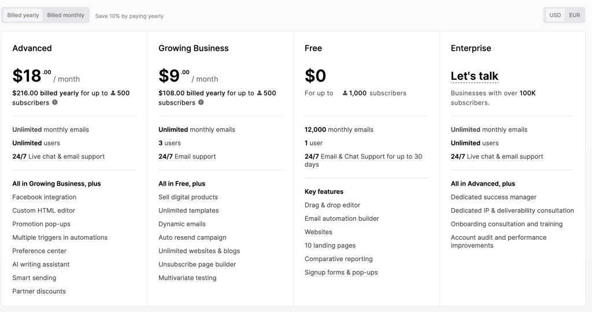The width and height of the screenshot is (592, 312).
Task: Click Onboarding consultation and training
Action: pos(506,224)
